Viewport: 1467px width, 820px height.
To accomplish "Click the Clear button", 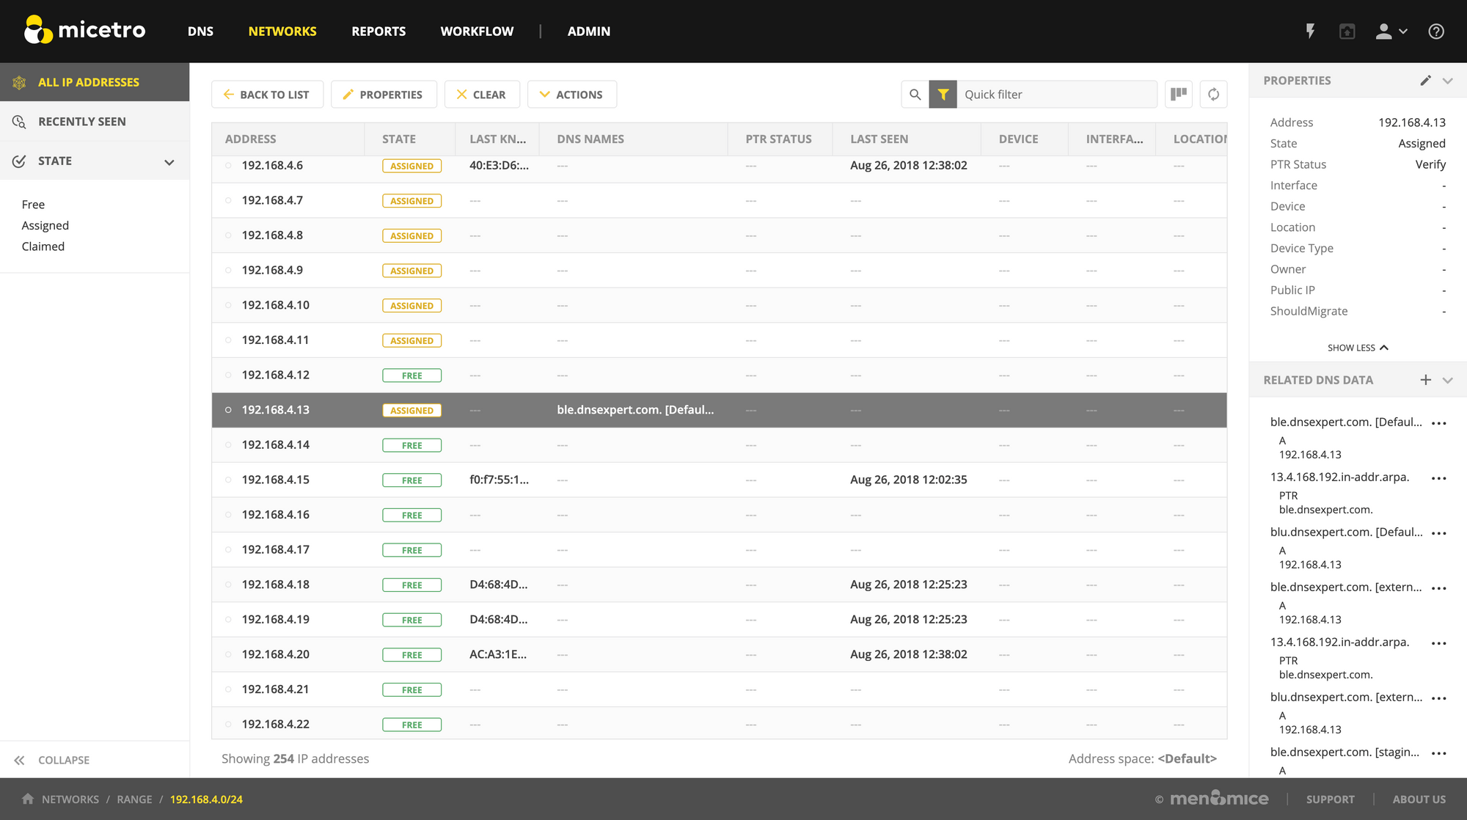I will 482,95.
